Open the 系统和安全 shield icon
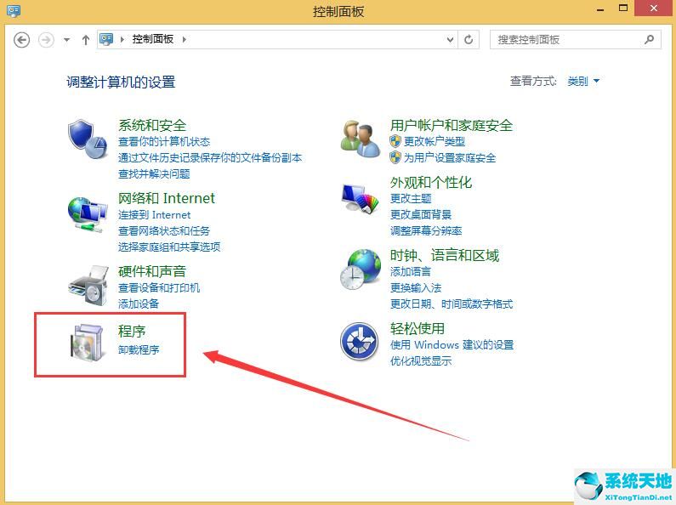This screenshot has width=676, height=505. click(88, 139)
